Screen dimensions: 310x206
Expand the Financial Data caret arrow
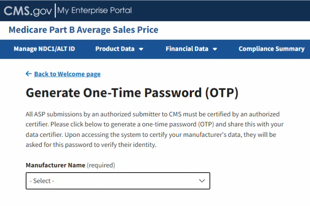pos(215,49)
